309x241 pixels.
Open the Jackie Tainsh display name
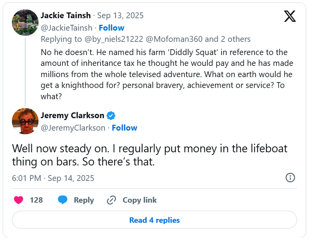coord(65,15)
